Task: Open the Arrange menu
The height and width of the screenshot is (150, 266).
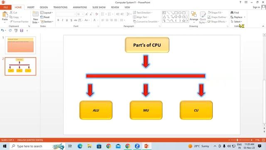Action: [x=194, y=17]
